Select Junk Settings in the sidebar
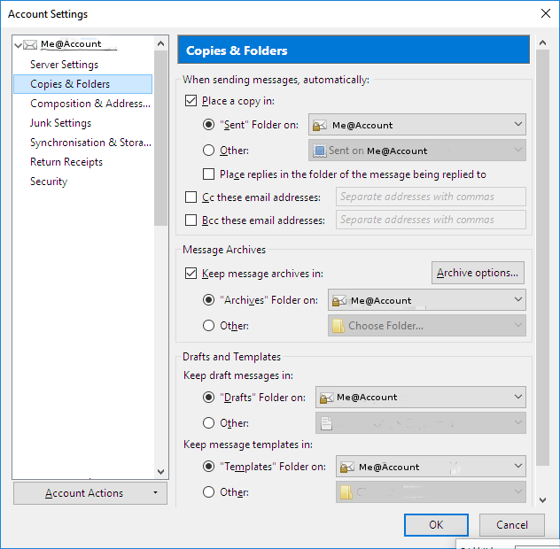 [60, 123]
